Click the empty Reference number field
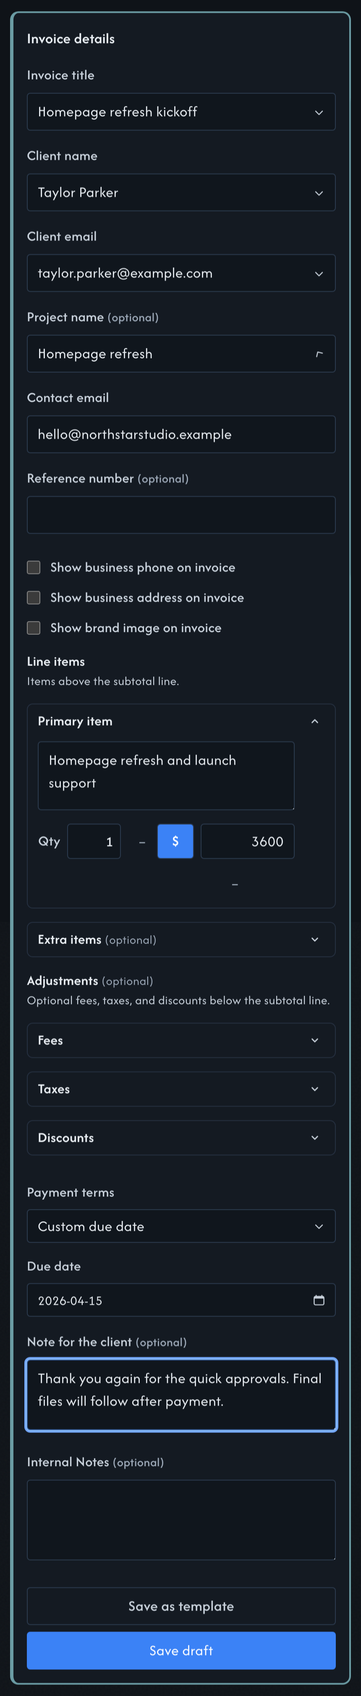Screen dimensions: 361x1696 coord(181,515)
